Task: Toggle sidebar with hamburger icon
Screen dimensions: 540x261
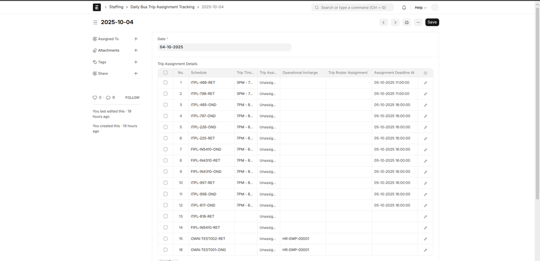Action: pyautogui.click(x=95, y=23)
